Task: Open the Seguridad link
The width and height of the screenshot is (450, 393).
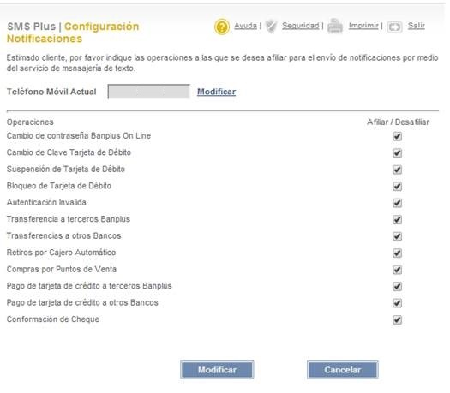Action: pos(301,26)
